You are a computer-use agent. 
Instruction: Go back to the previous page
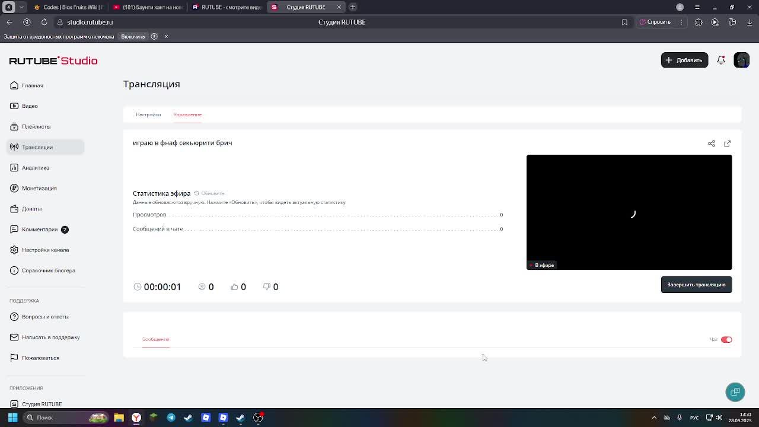tap(9, 22)
